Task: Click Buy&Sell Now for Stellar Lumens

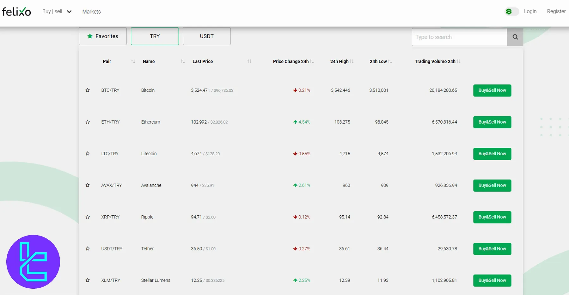Action: 492,280
